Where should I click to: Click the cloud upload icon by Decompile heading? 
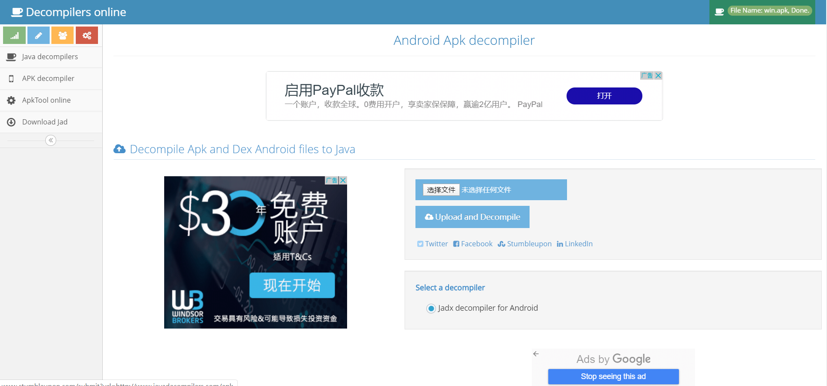click(119, 149)
